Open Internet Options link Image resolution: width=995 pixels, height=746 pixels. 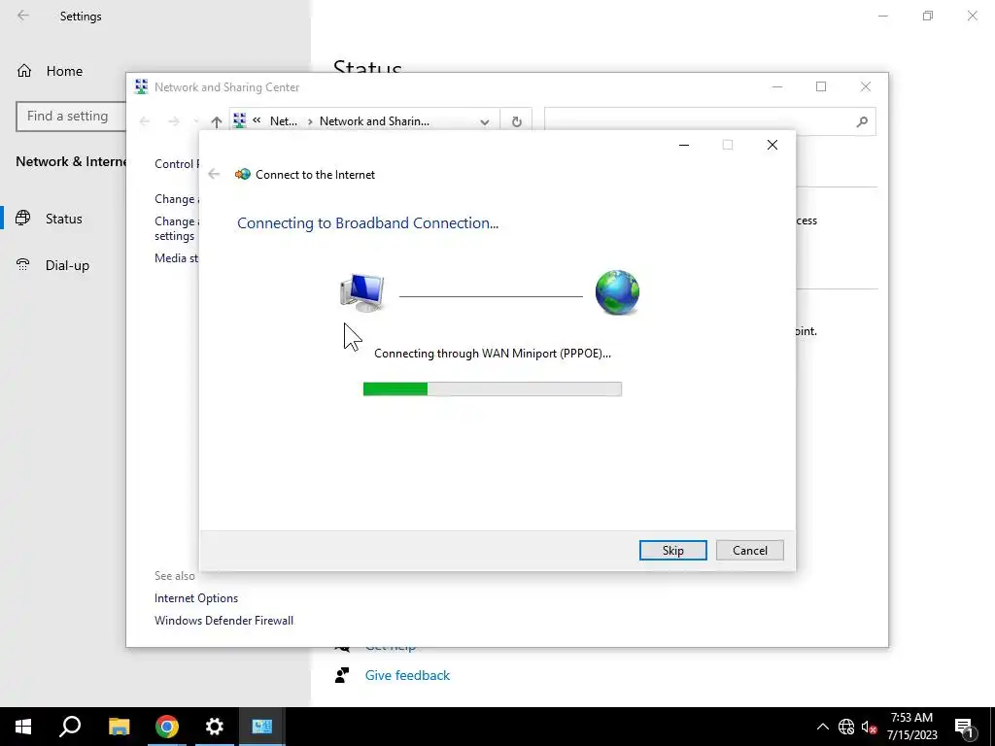(196, 598)
